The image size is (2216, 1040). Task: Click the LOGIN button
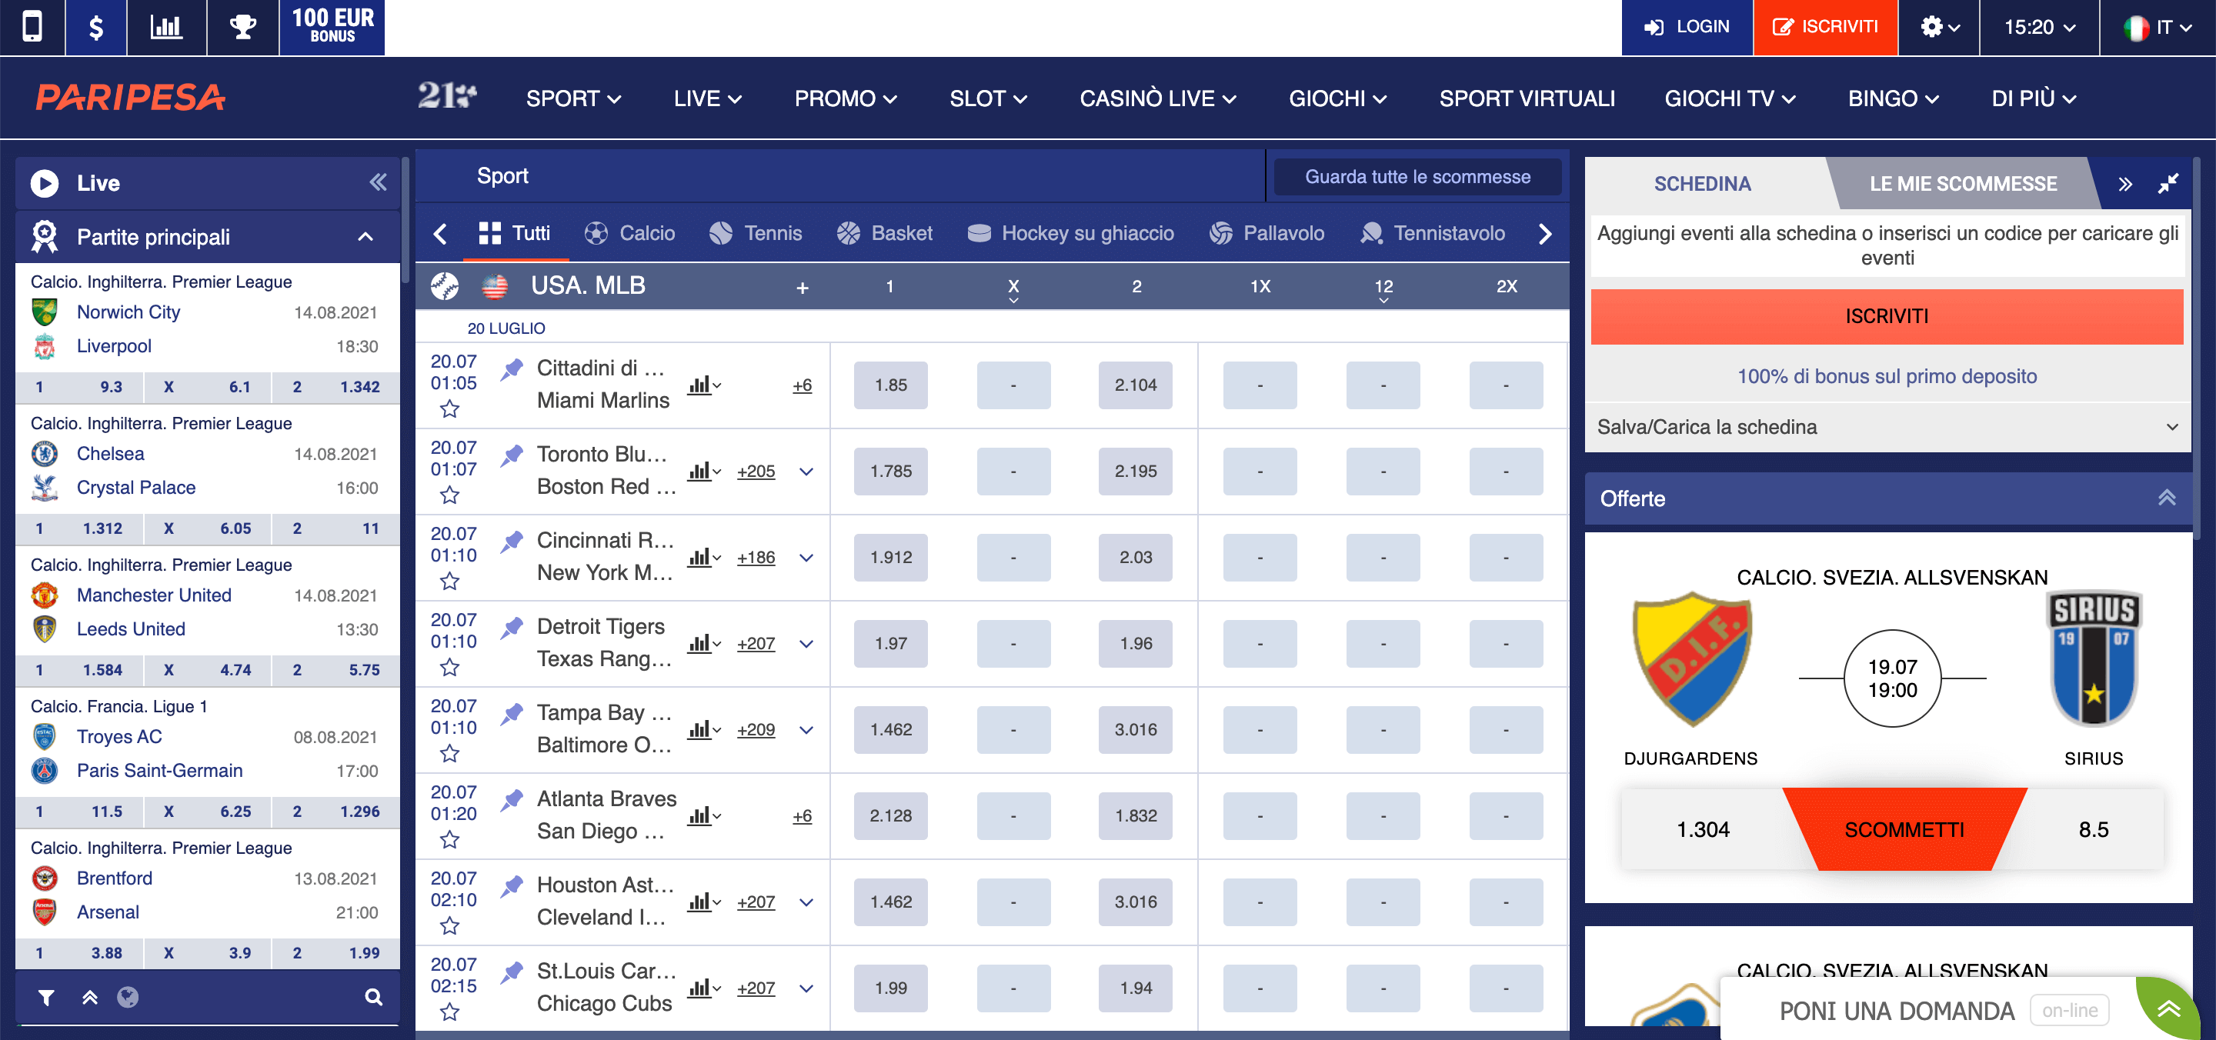coord(1686,27)
